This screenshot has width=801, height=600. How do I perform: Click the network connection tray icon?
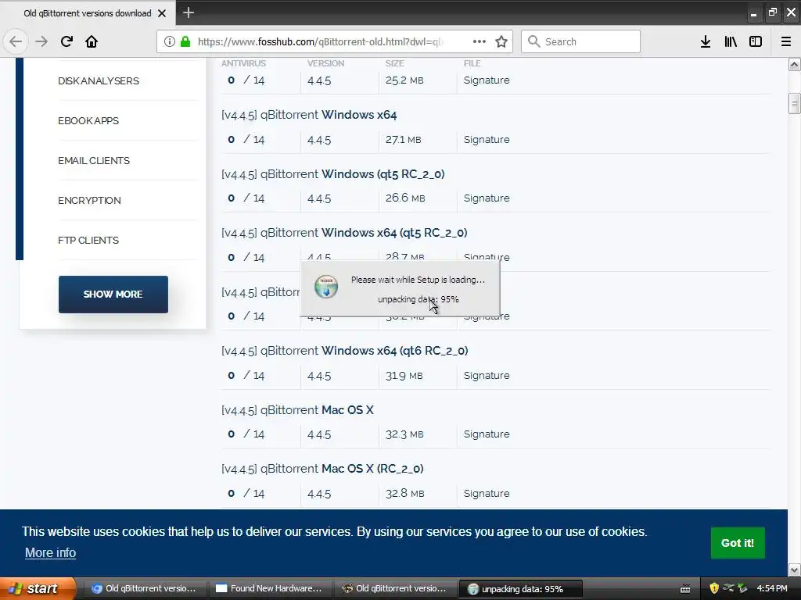pyautogui.click(x=728, y=588)
